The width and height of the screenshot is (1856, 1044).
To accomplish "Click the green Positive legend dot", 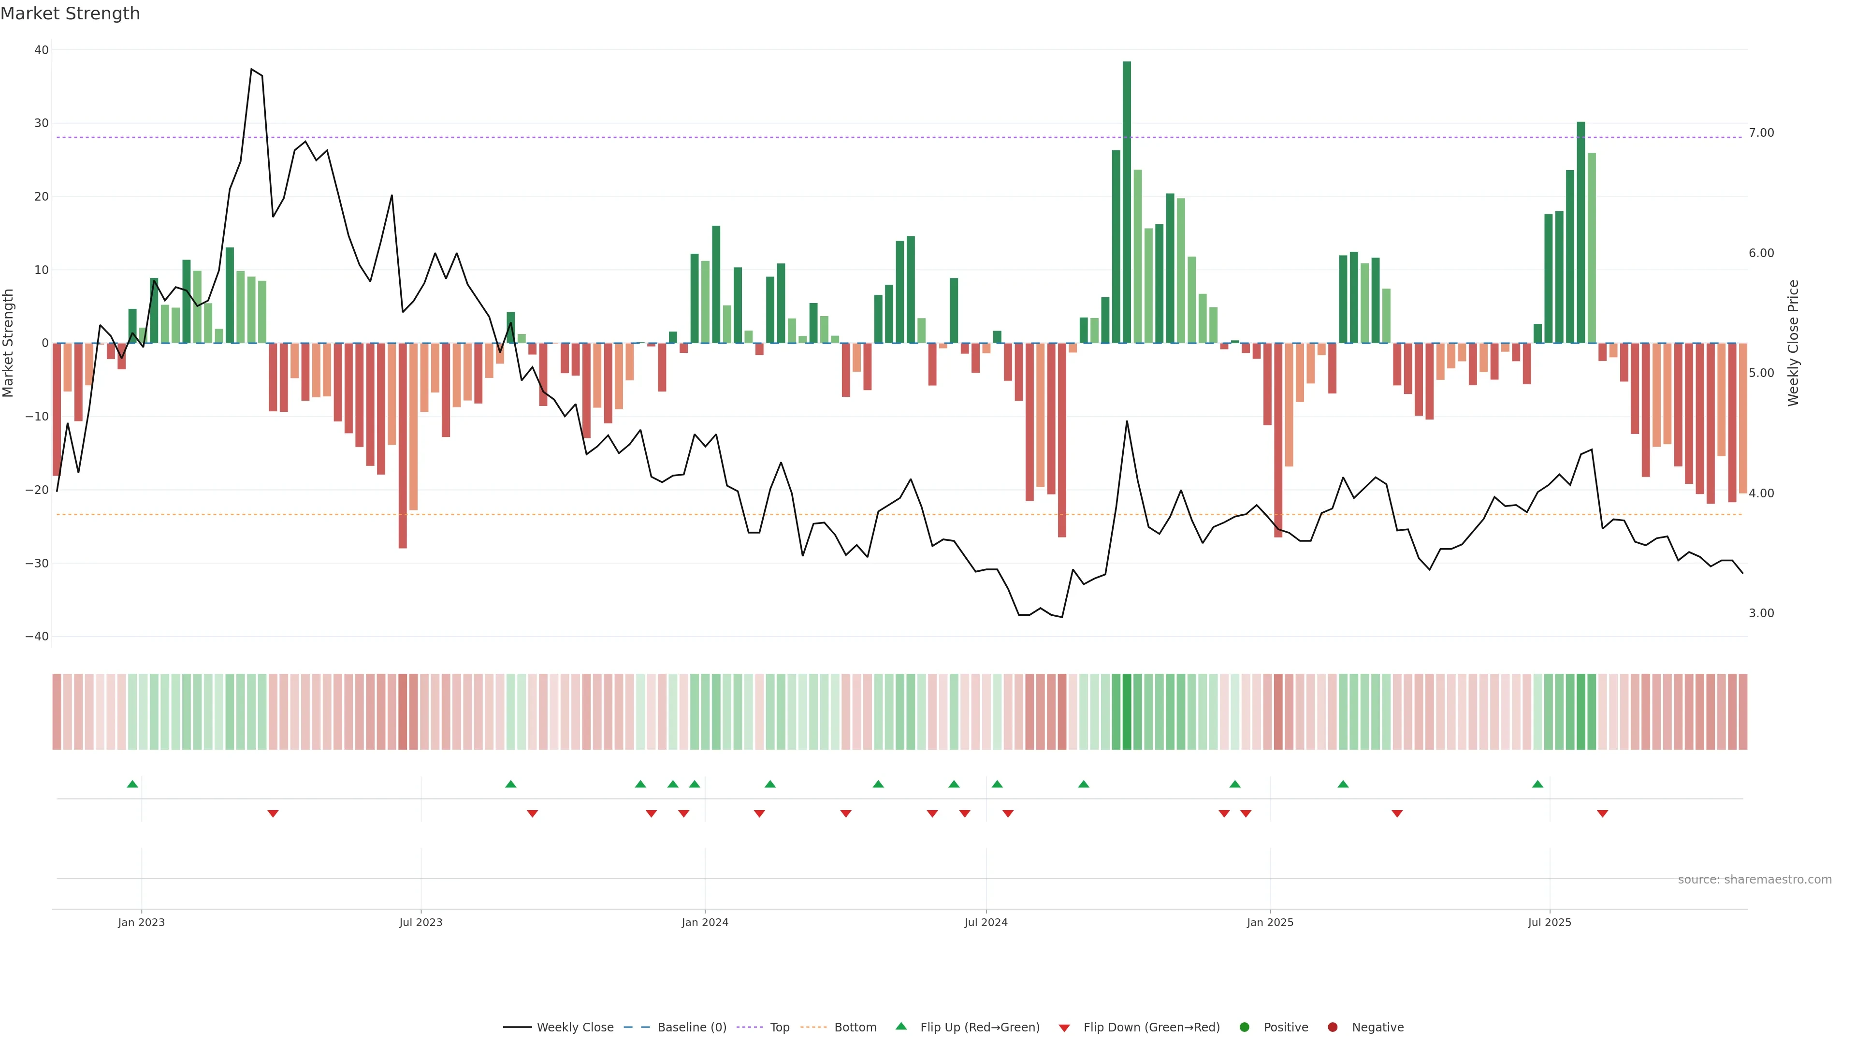I will click(1244, 1028).
